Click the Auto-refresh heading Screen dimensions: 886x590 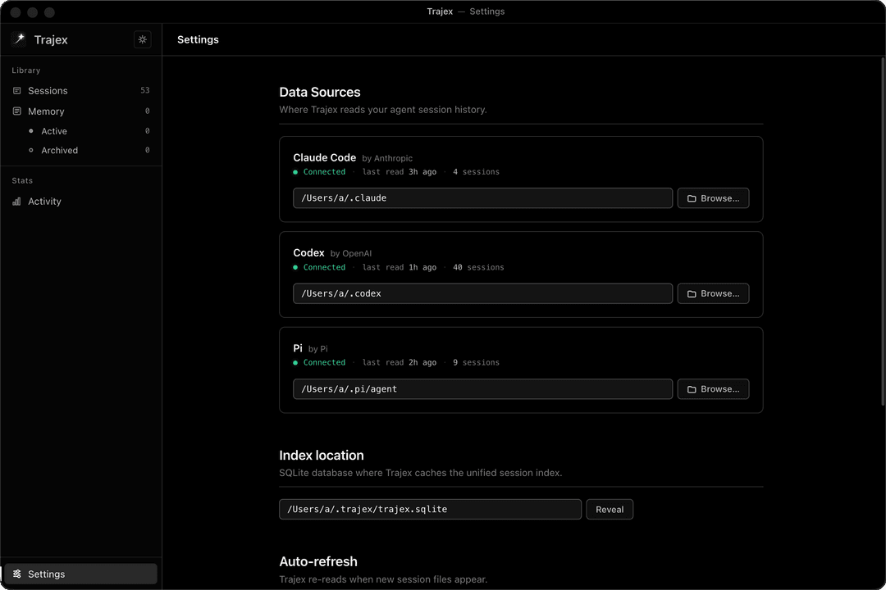coord(318,562)
